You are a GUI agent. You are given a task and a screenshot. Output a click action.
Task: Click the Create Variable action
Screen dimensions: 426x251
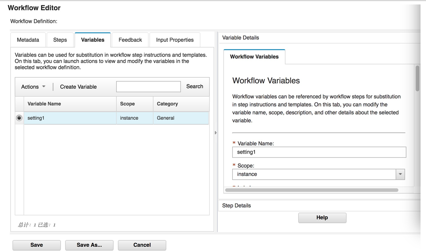[78, 87]
